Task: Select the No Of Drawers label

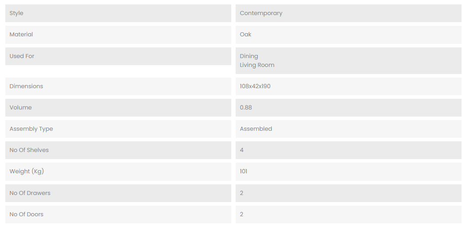Action: pos(30,193)
